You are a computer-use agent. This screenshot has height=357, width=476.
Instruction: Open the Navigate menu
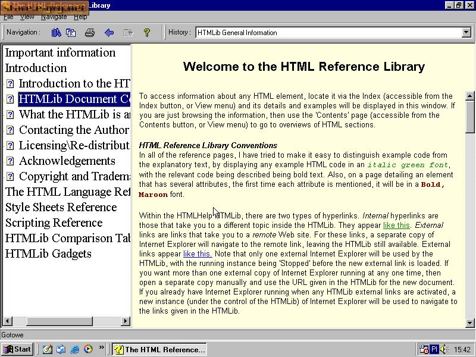click(54, 17)
